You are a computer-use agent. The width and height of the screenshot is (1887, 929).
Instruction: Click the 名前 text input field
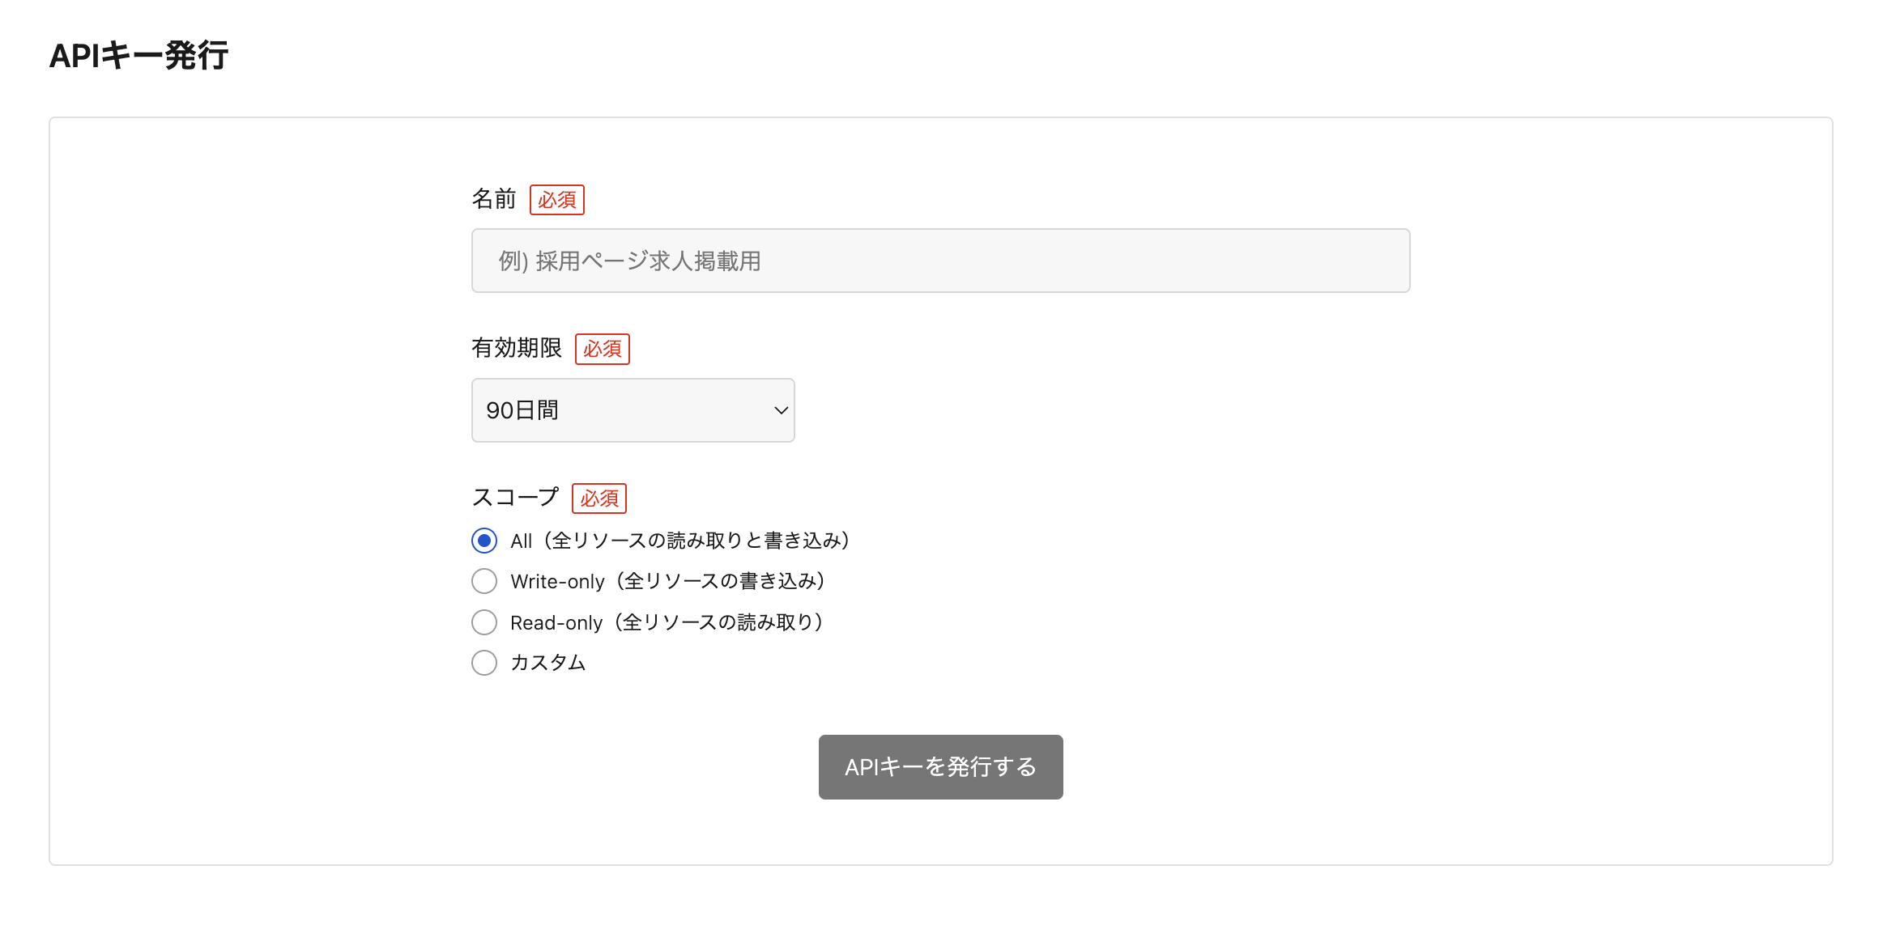(x=939, y=261)
